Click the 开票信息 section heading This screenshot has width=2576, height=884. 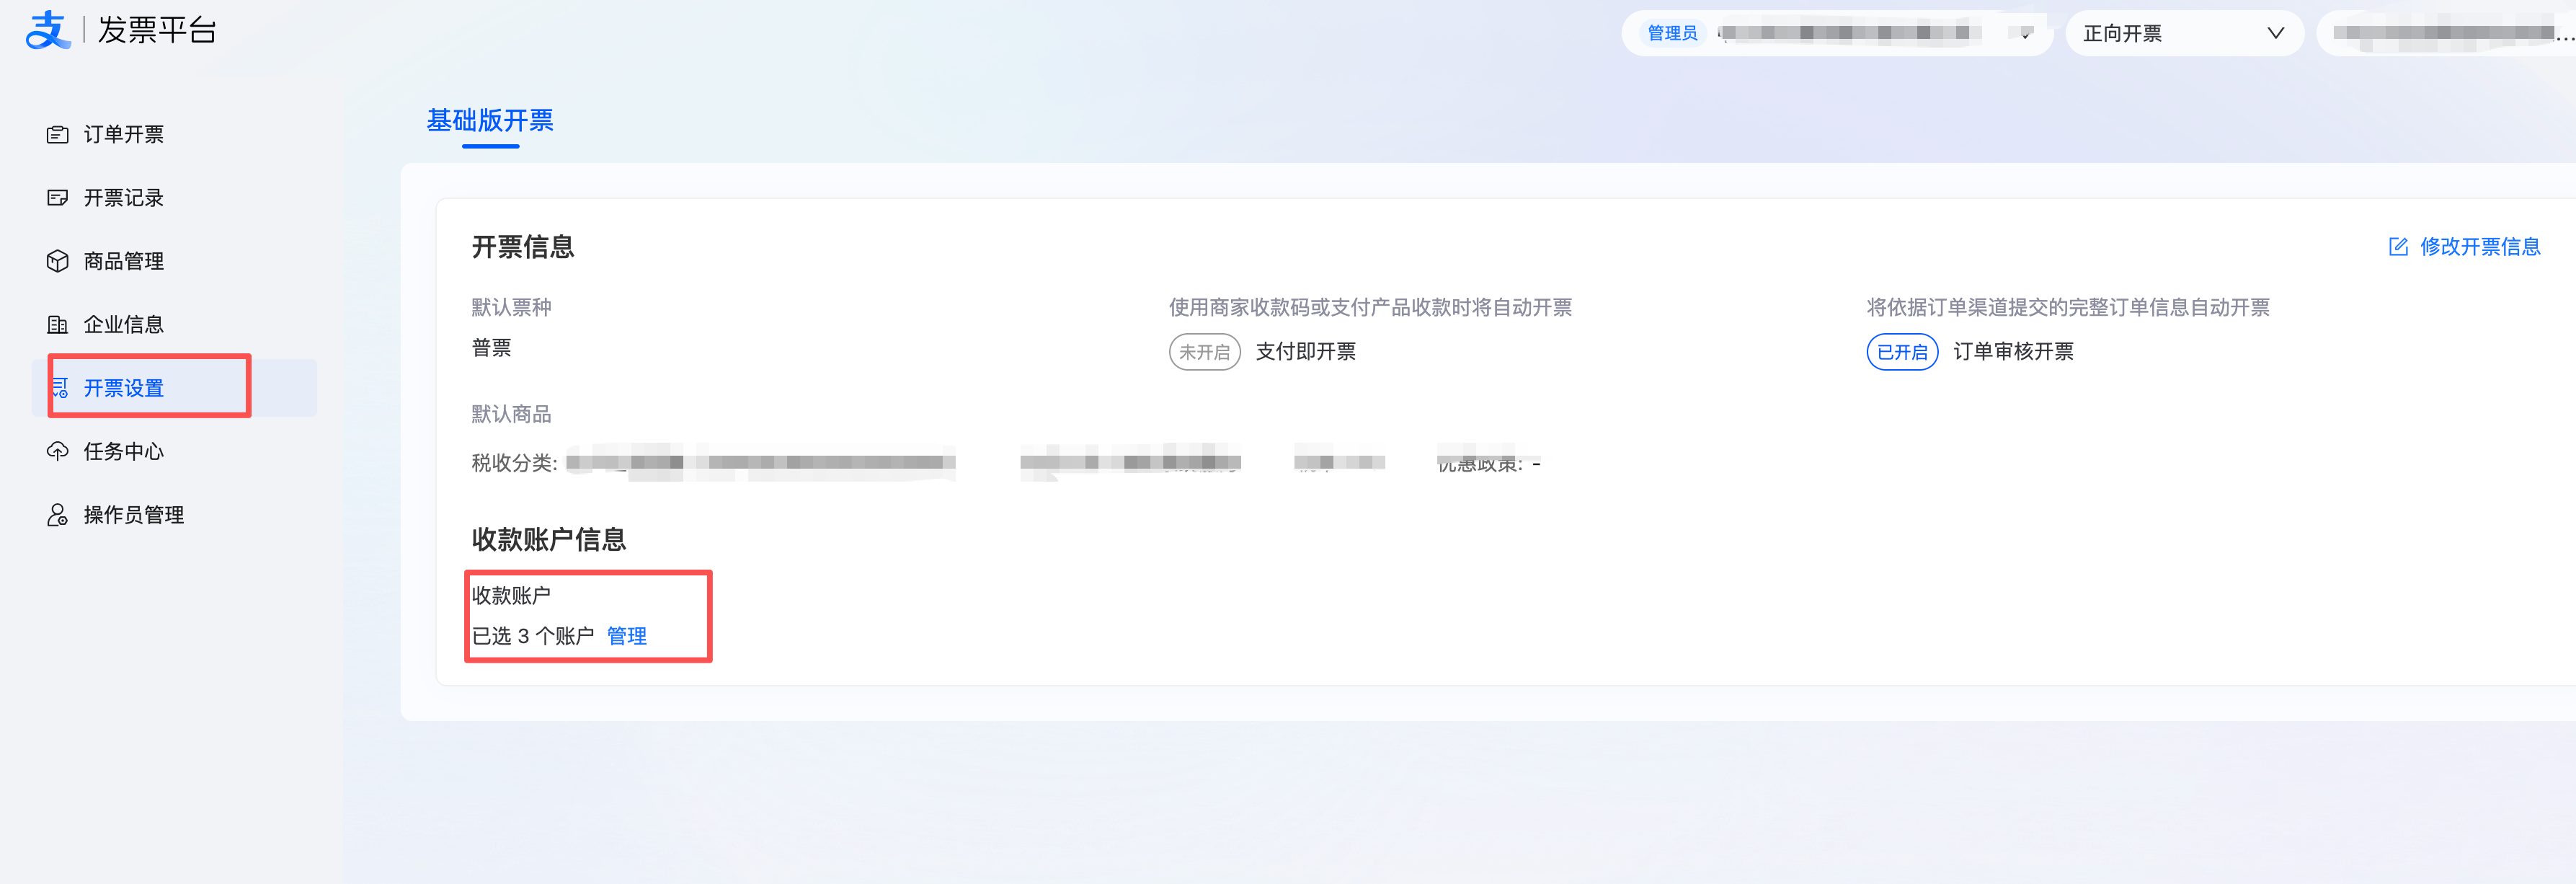coord(523,247)
